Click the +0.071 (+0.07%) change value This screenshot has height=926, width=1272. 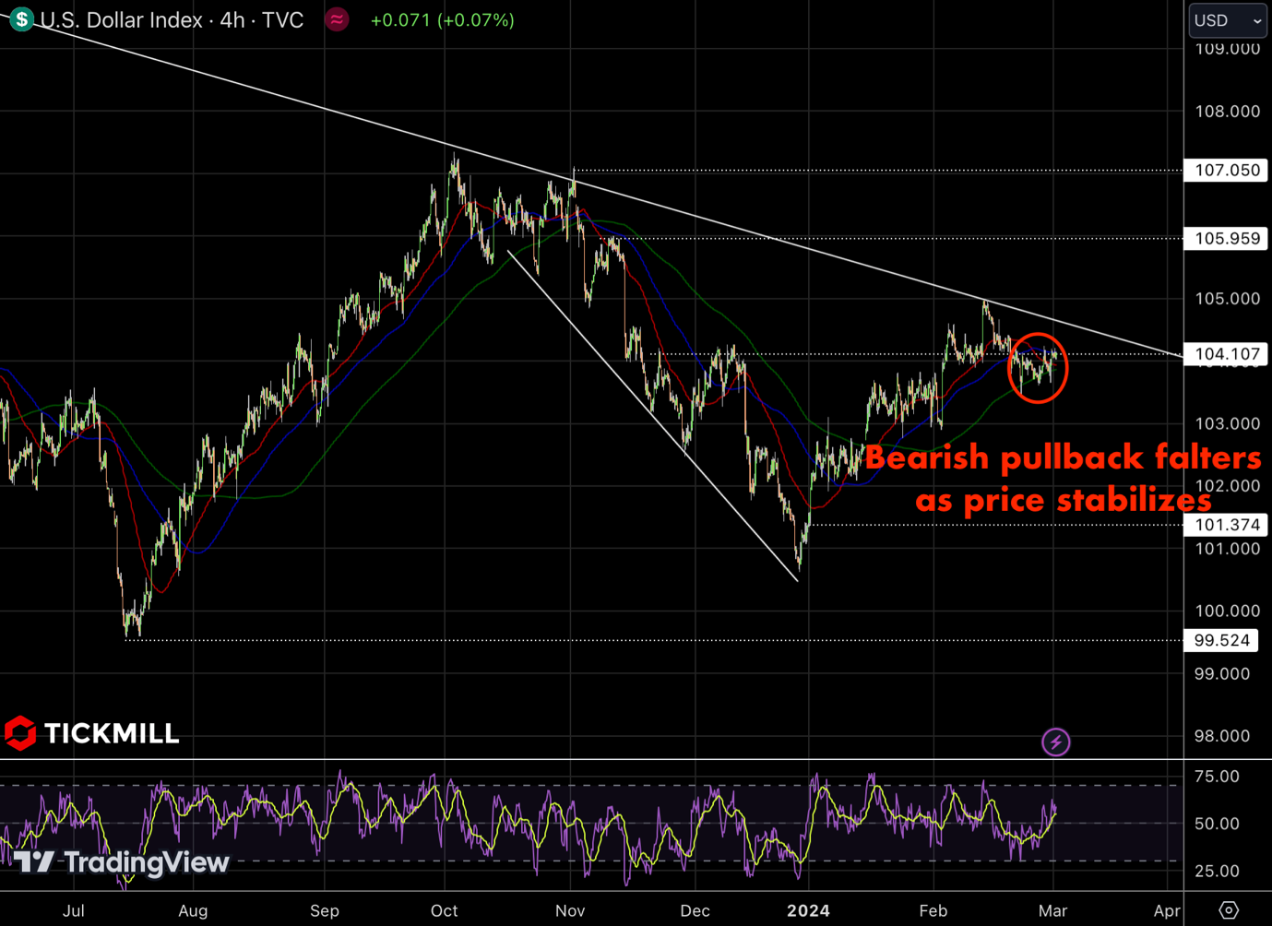(x=442, y=20)
